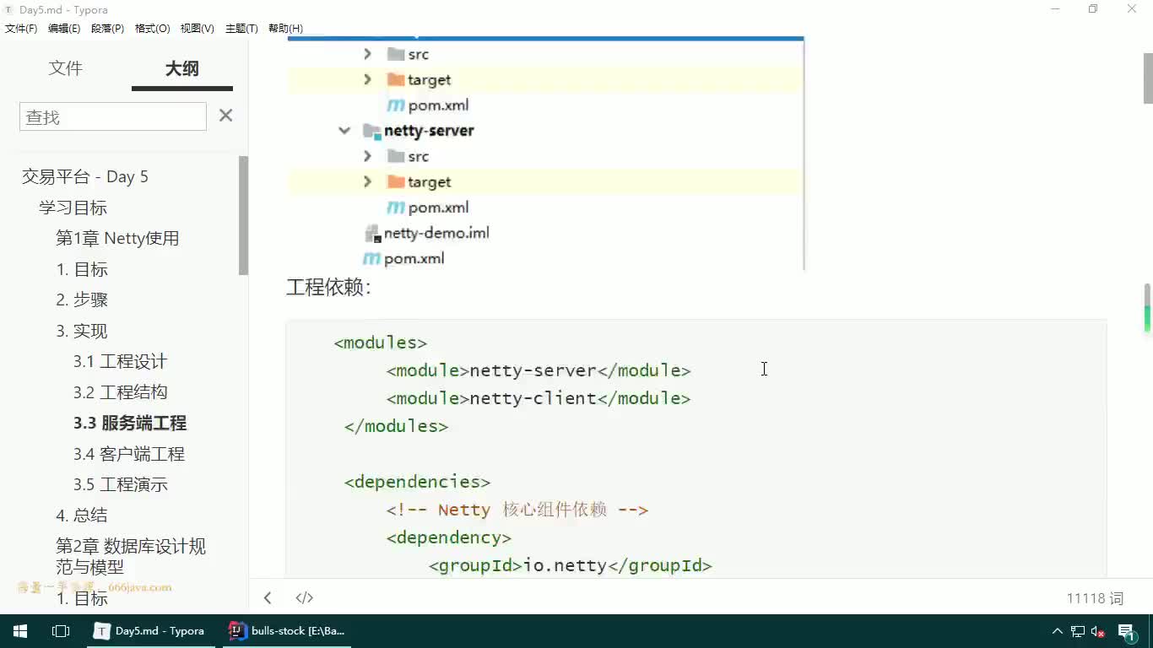1153x648 pixels.
Task: Clear the outline search with X icon
Action: [225, 116]
